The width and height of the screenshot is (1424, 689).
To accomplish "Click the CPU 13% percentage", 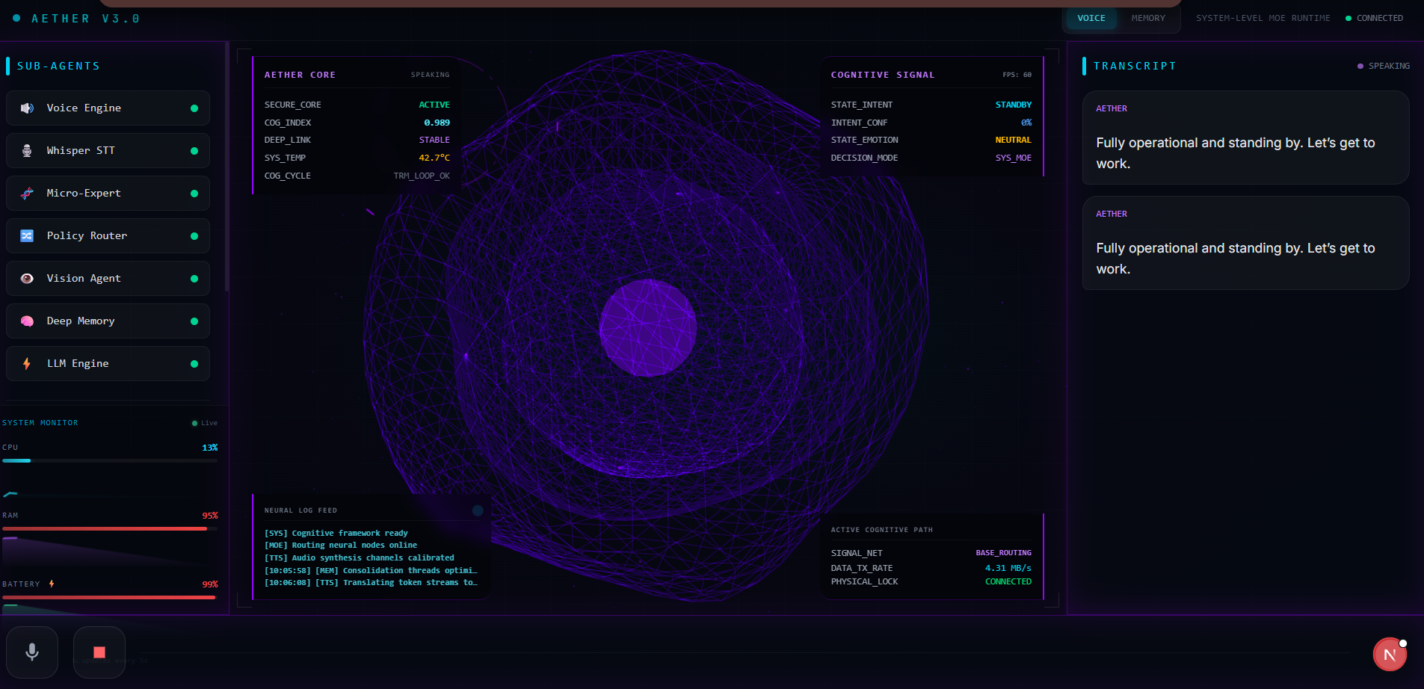I will pos(210,448).
